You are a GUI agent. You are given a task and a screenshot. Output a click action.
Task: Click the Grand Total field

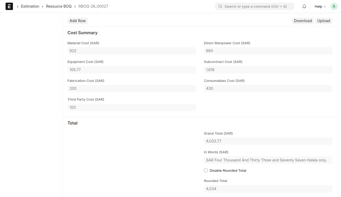268,141
